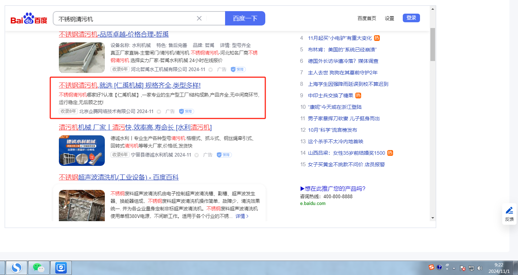Click the 登录 login button

pos(411,18)
